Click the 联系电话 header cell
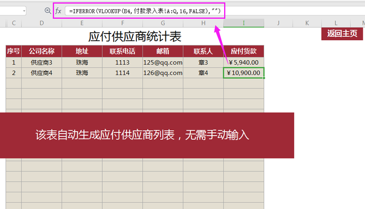 coord(123,51)
